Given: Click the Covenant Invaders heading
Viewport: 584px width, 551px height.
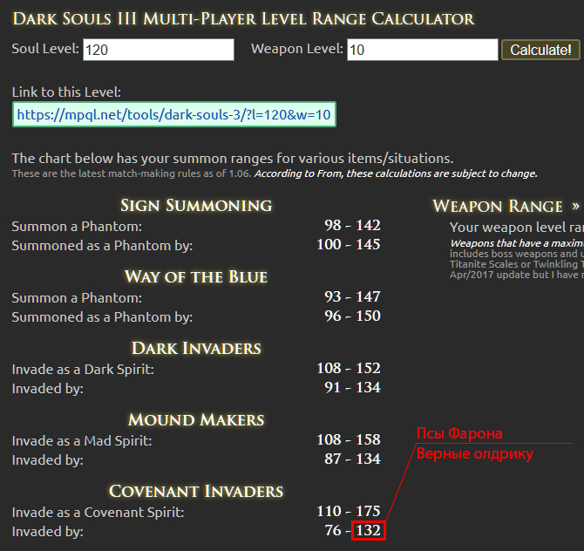Looking at the screenshot, I should (x=196, y=492).
